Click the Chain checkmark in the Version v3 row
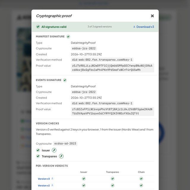Image resolution: width=190 pixels, height=190 pixels. click(x=141, y=179)
